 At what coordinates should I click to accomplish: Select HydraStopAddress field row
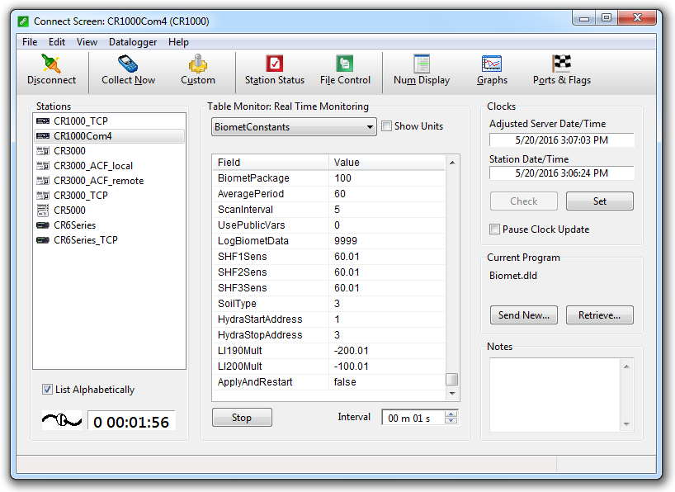[329, 335]
